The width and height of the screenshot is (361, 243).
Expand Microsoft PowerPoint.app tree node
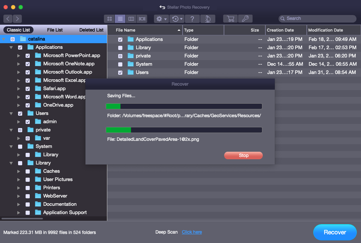[19, 56]
